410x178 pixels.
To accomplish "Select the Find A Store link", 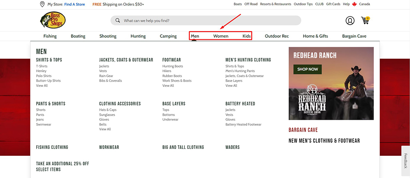I will tap(75, 4).
